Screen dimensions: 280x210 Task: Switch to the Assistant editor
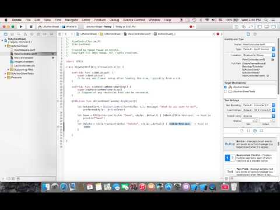pyautogui.click(x=244, y=27)
